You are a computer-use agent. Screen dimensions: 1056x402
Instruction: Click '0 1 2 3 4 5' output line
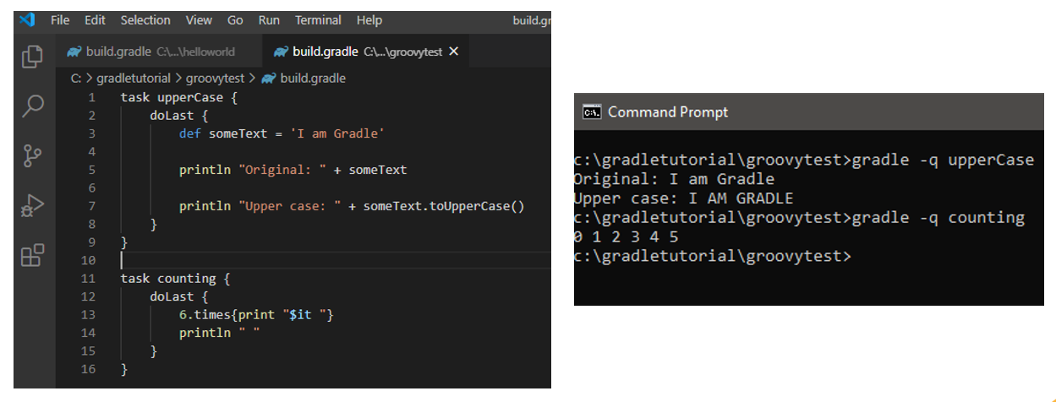pos(626,237)
